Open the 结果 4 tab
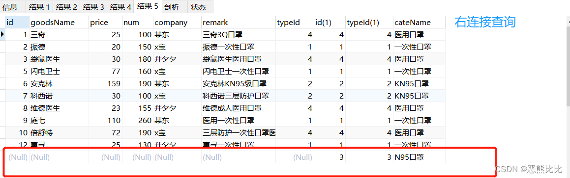570x178 pixels. tap(120, 7)
